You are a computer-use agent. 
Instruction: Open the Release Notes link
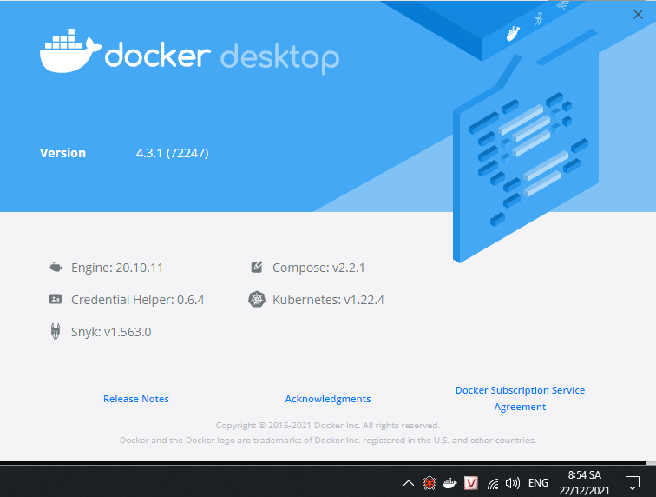136,399
